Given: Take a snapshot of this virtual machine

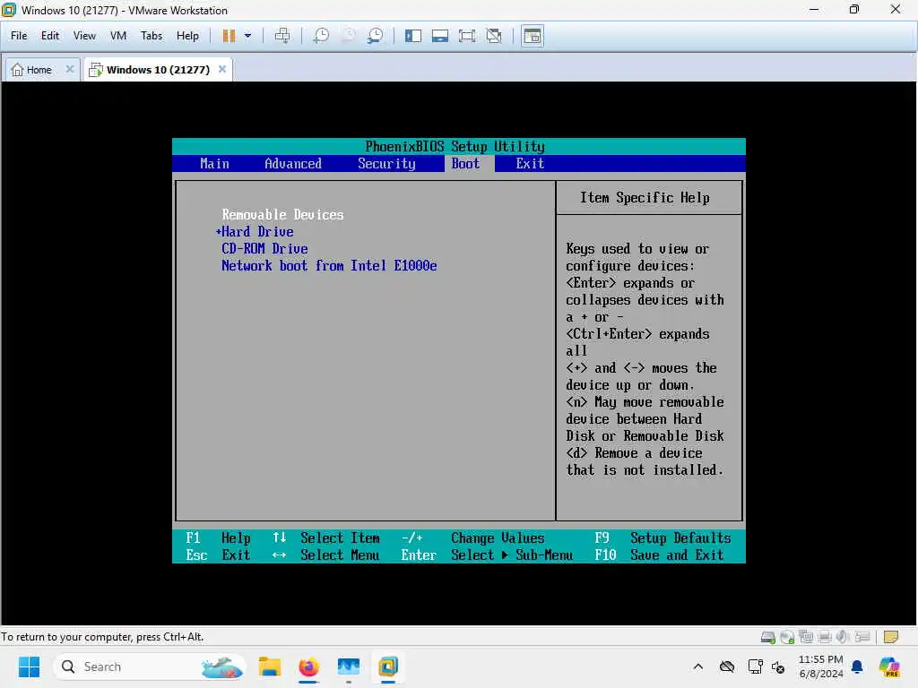Looking at the screenshot, I should tap(321, 36).
